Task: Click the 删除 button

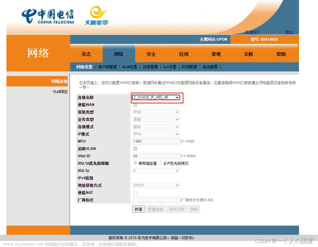Action: point(194,209)
